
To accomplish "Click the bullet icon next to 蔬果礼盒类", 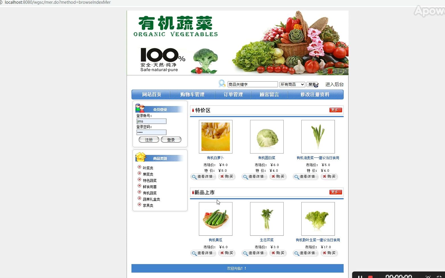I will coord(139,198).
